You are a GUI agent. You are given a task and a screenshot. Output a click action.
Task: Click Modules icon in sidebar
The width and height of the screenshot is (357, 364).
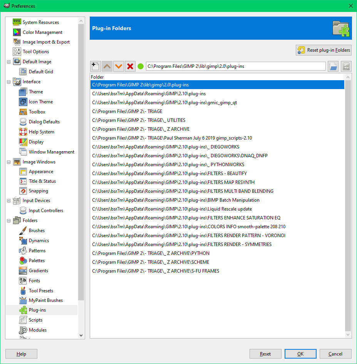[23, 330]
